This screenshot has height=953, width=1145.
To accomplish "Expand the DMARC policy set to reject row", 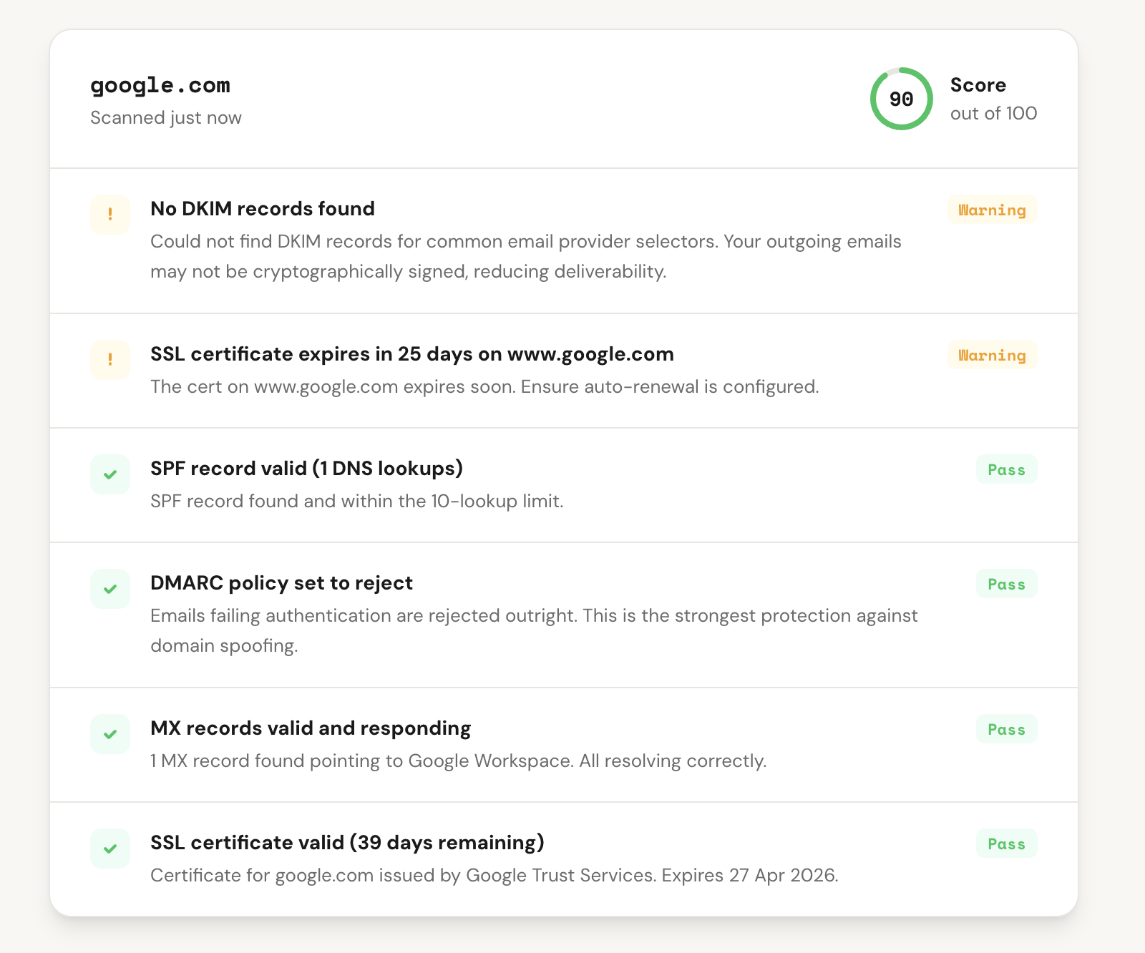I will click(564, 615).
